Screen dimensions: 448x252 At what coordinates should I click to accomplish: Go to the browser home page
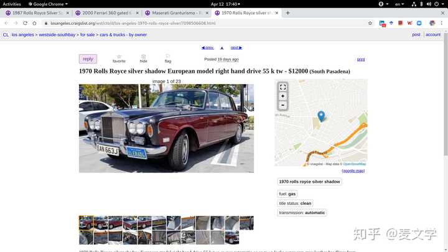pyautogui.click(x=35, y=23)
